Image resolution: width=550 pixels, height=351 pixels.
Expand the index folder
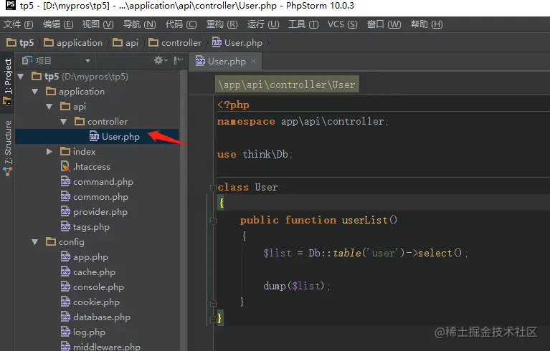point(49,152)
